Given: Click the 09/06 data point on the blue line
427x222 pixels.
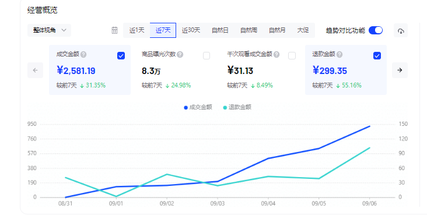Looking at the screenshot, I should point(369,126).
